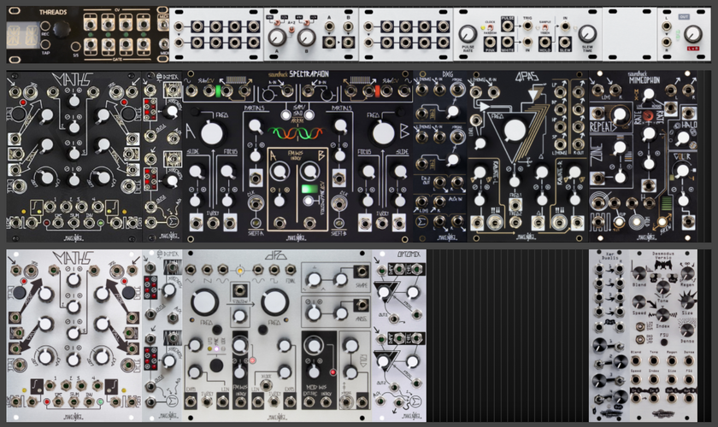The image size is (718, 427).
Task: Click the REC button on Threads
Action: (44, 27)
